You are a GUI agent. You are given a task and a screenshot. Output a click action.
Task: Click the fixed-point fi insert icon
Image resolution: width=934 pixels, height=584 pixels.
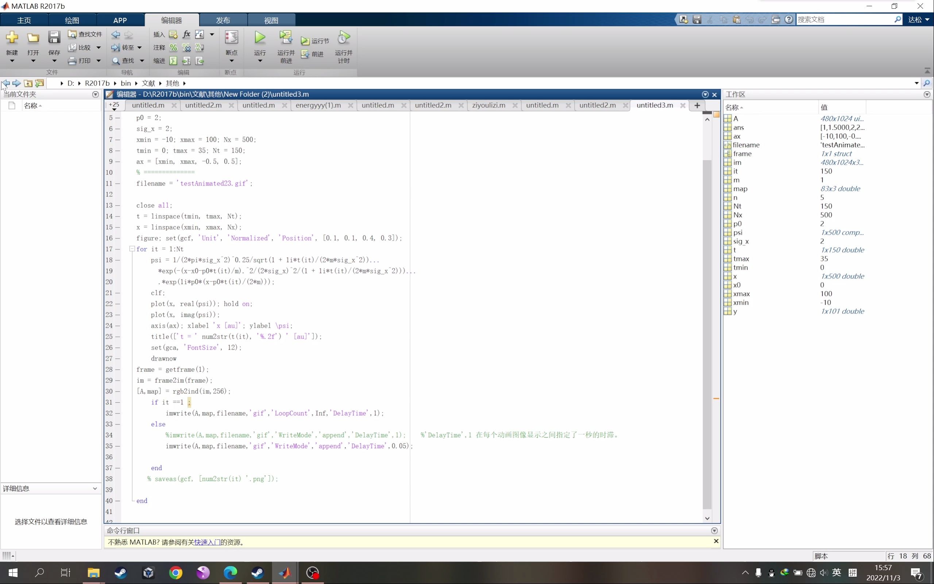[x=200, y=34]
